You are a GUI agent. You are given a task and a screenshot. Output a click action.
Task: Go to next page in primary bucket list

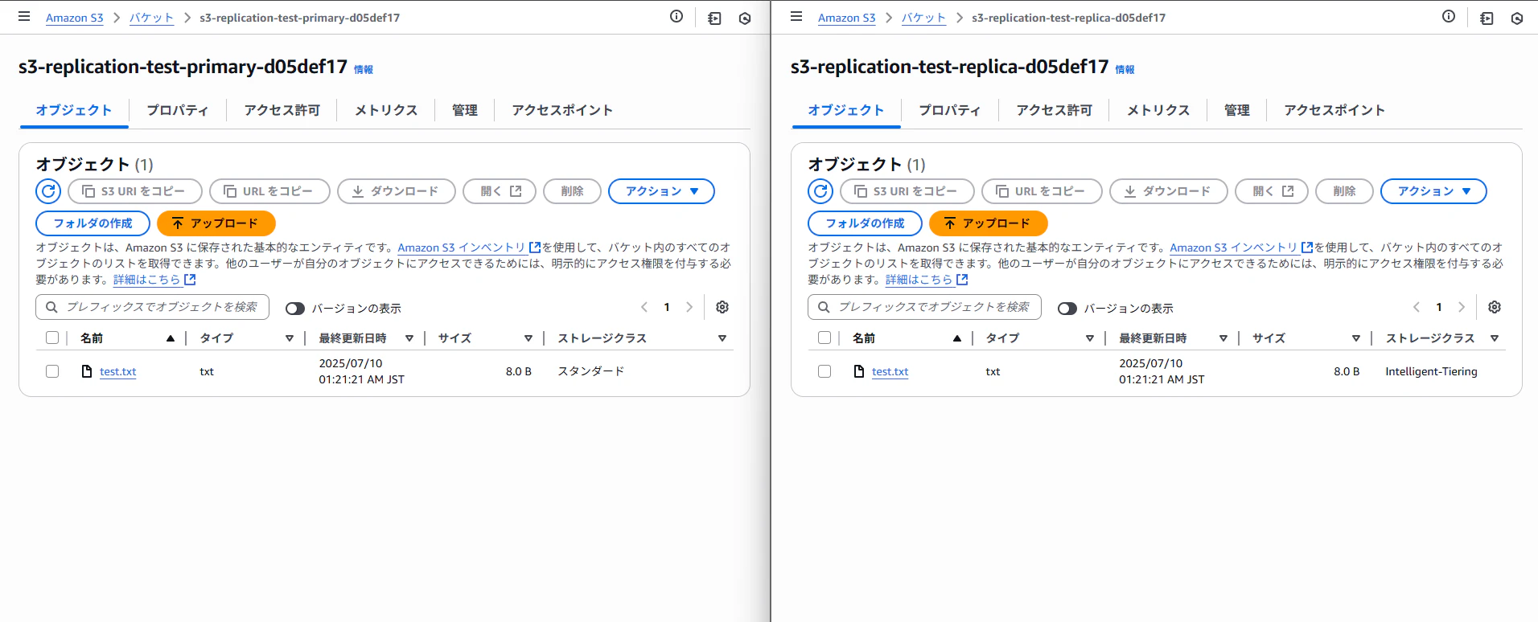(689, 307)
